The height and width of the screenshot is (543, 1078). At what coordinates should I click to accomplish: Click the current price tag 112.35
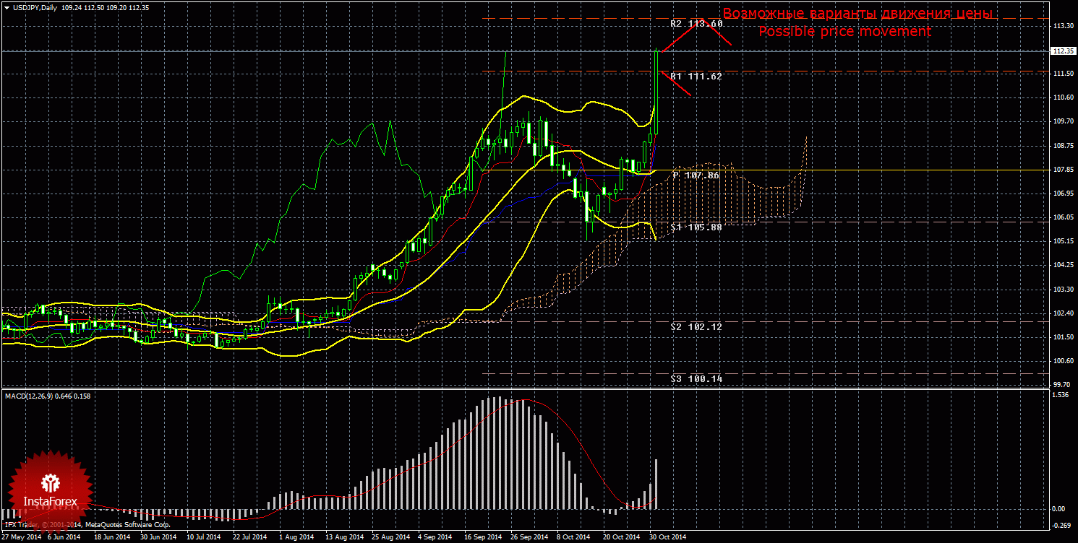(x=1062, y=51)
